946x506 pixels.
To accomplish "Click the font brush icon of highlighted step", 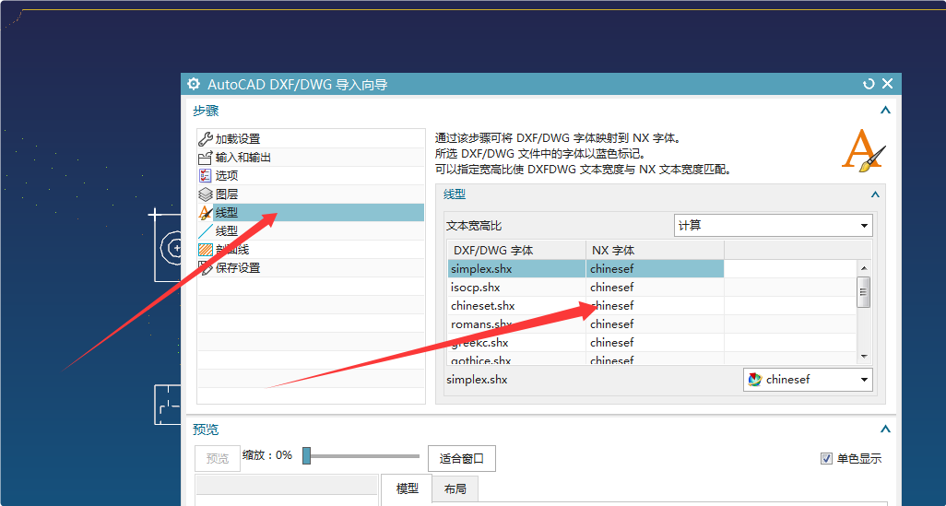I will (x=205, y=212).
